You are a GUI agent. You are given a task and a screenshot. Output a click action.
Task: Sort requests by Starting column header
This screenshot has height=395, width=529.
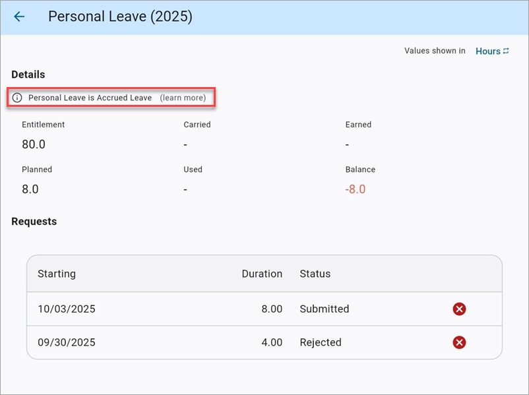tap(57, 274)
